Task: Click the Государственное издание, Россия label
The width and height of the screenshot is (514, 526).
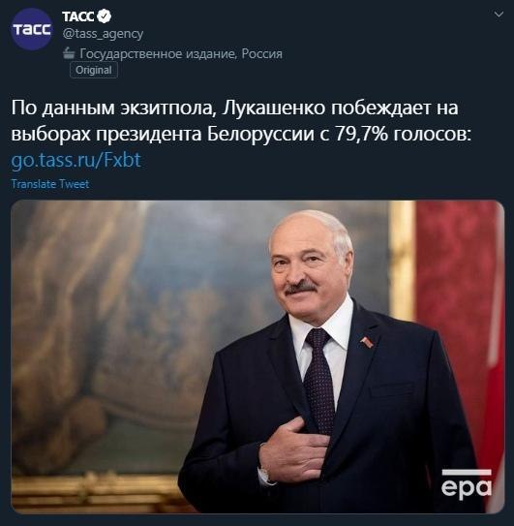Action: click(181, 53)
